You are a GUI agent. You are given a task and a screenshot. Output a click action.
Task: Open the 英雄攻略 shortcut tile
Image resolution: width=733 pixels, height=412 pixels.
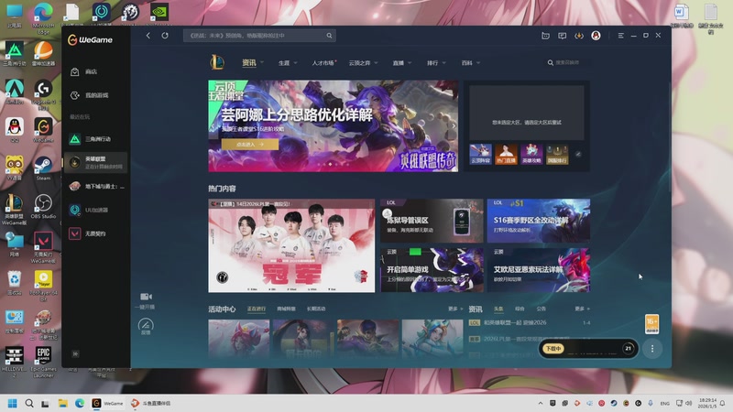coord(531,154)
